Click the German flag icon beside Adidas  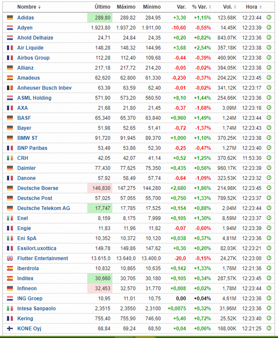pos(10,18)
